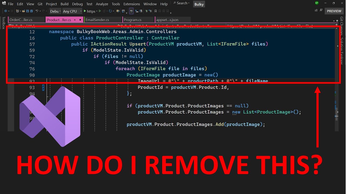Expand the Undo history dropdown arrow
The image size is (346, 194).
coord(40,11)
